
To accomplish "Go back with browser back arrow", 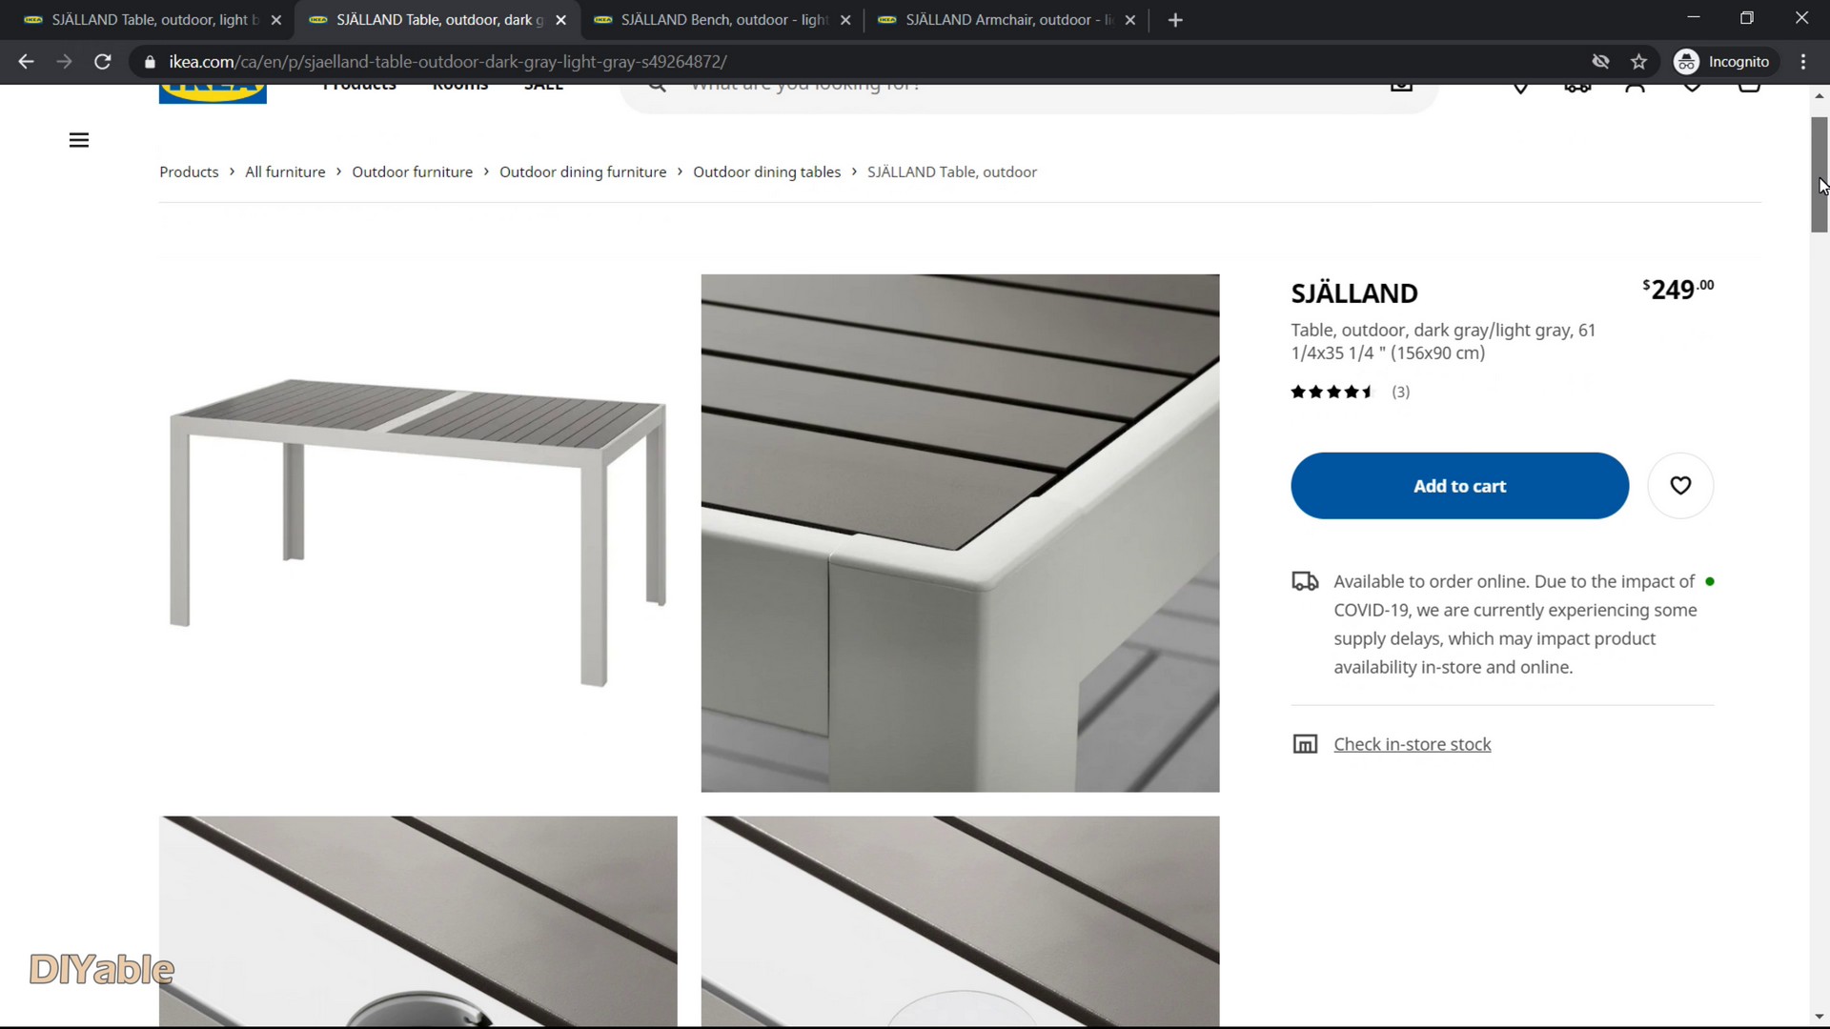I will [x=26, y=62].
